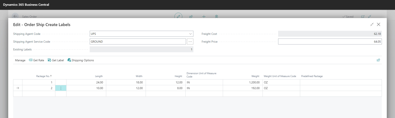This screenshot has width=395, height=118.
Task: Click the trash delete icon in header
Action: pyautogui.click(x=217, y=16)
